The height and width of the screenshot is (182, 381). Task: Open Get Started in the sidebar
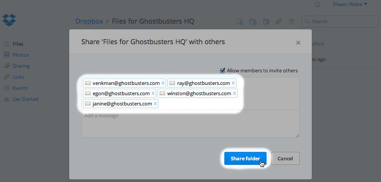[25, 99]
